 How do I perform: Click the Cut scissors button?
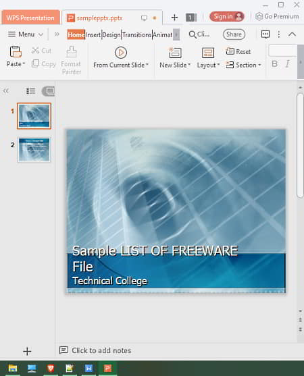click(x=41, y=51)
